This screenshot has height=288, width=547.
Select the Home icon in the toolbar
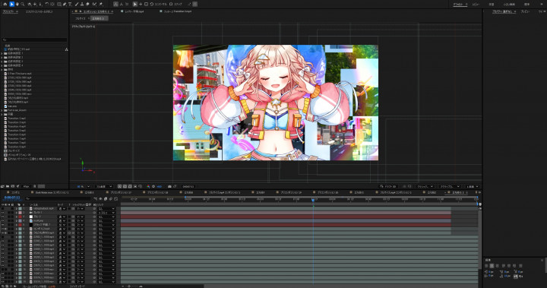(x=5, y=5)
